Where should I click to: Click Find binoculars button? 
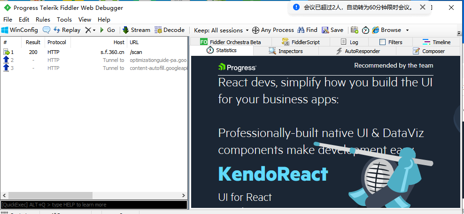click(x=307, y=30)
